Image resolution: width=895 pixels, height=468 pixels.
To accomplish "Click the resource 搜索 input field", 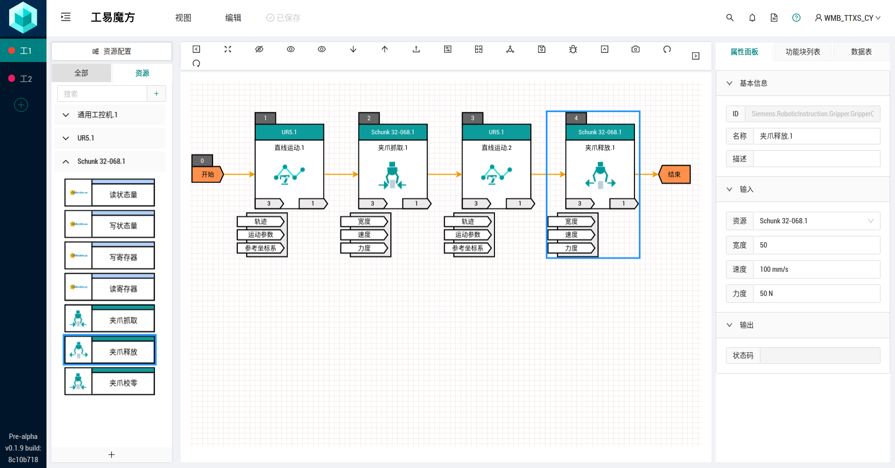I will pyautogui.click(x=102, y=94).
